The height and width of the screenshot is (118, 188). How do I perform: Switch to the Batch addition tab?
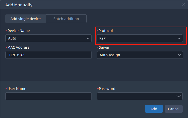pyautogui.click(x=66, y=19)
